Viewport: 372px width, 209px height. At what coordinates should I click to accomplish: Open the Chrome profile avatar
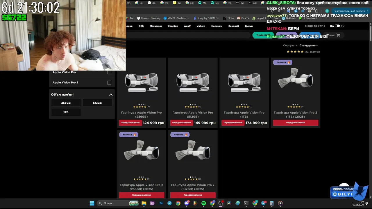point(327,11)
